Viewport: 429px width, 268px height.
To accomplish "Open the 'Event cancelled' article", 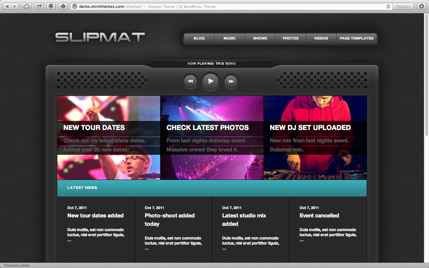I will [319, 215].
